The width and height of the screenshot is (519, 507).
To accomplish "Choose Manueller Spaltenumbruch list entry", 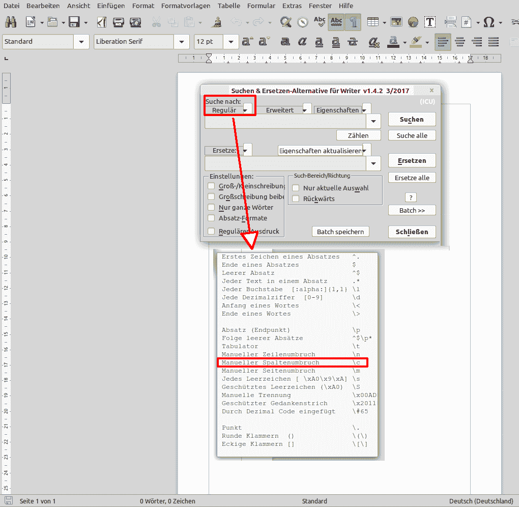I will pos(293,362).
